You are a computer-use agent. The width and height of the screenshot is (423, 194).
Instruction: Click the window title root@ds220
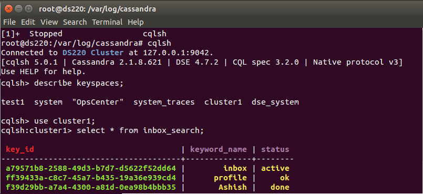tap(97, 9)
